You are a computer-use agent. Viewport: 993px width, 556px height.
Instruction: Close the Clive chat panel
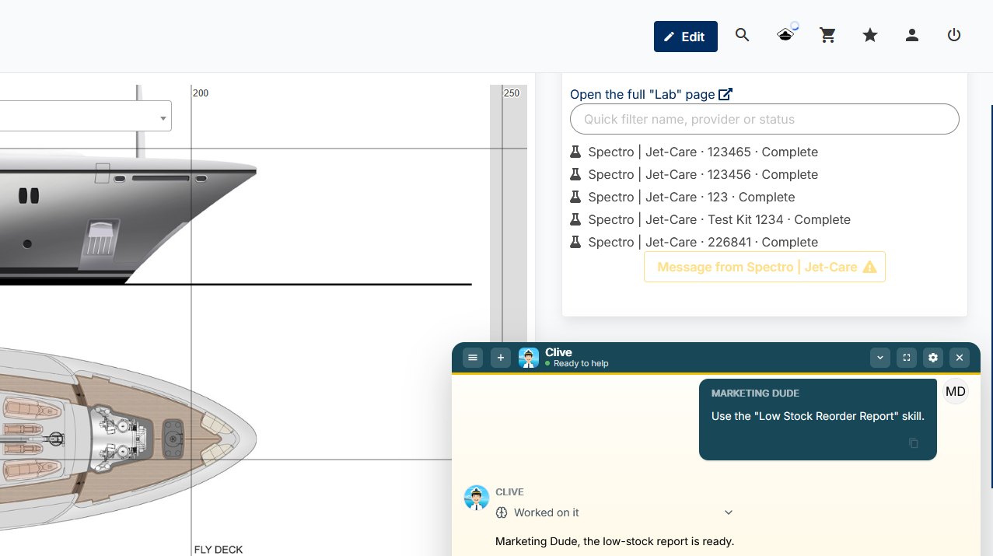click(960, 358)
